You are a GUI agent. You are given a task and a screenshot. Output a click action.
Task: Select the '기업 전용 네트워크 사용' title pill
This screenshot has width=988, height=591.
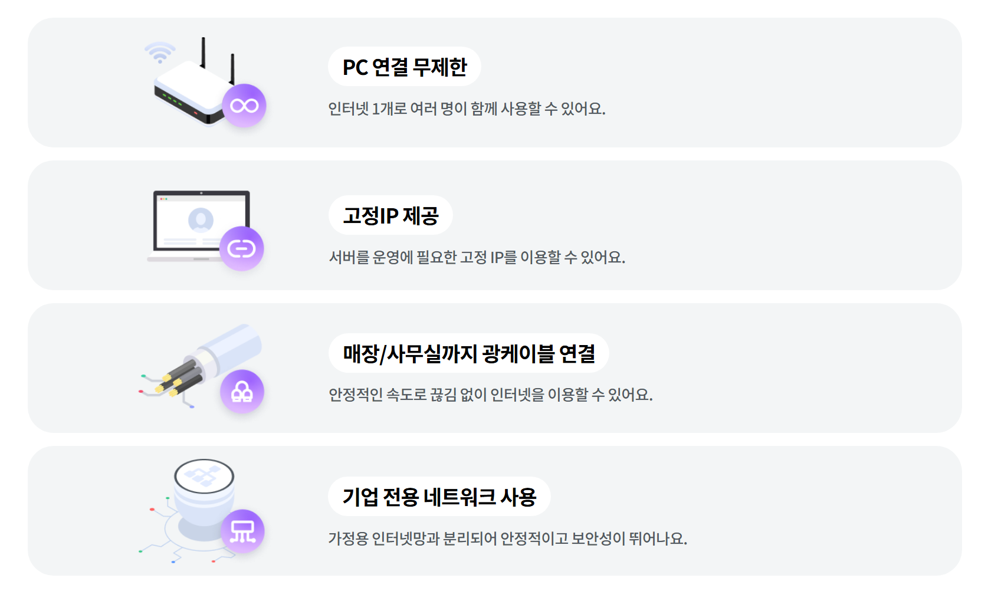[439, 497]
